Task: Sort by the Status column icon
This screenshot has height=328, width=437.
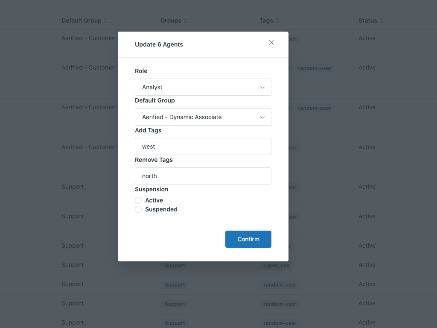Action: (381, 20)
